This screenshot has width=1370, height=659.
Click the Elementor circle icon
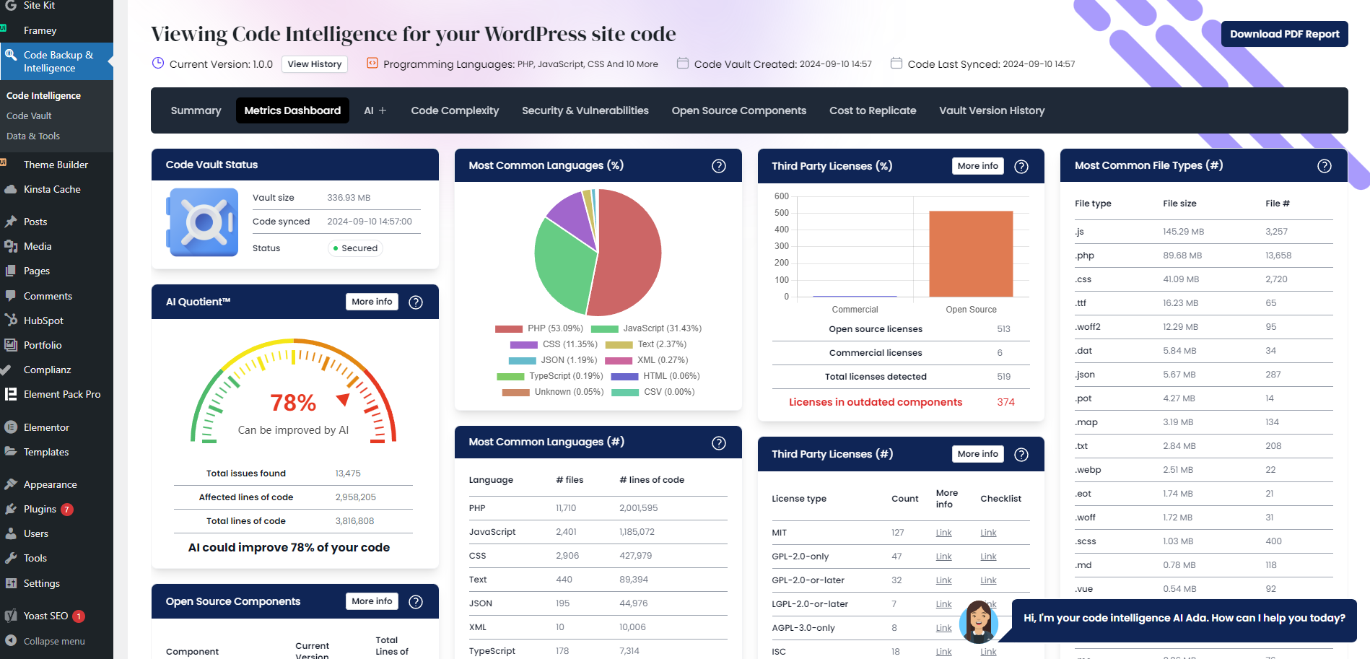pos(10,427)
